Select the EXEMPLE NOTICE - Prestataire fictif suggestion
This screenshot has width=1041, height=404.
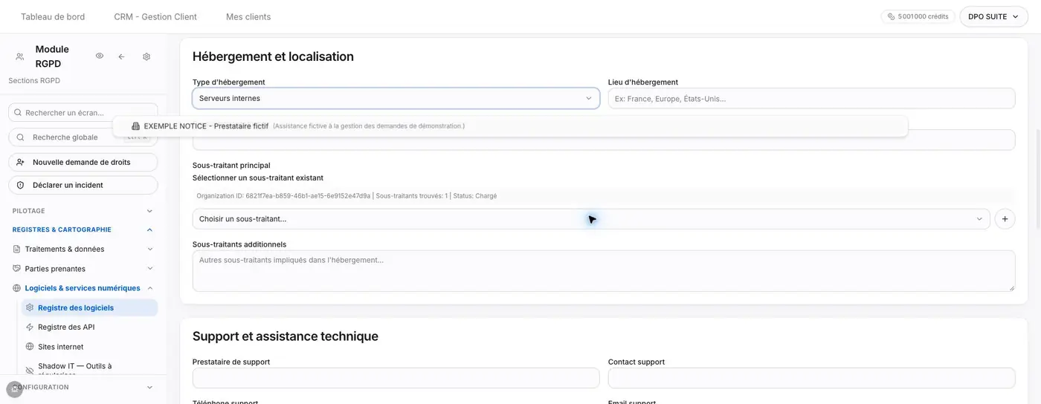coord(510,126)
